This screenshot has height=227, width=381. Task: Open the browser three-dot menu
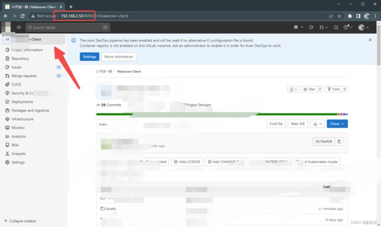coord(375,16)
